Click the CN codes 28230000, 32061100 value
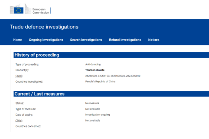This screenshot has width=209, height=139. point(113,76)
